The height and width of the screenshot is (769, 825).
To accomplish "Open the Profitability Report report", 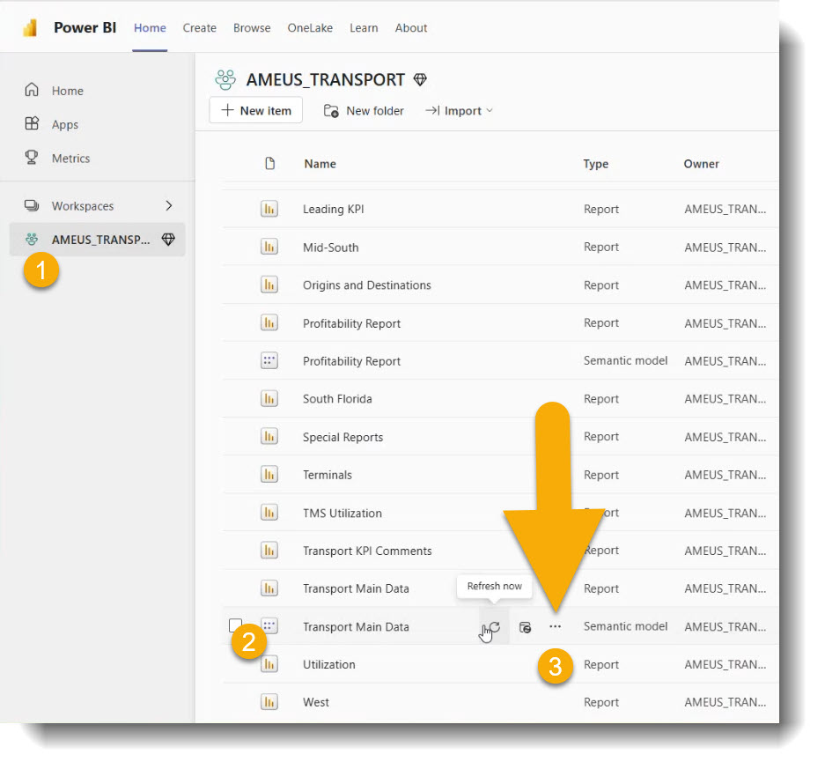I will [351, 323].
